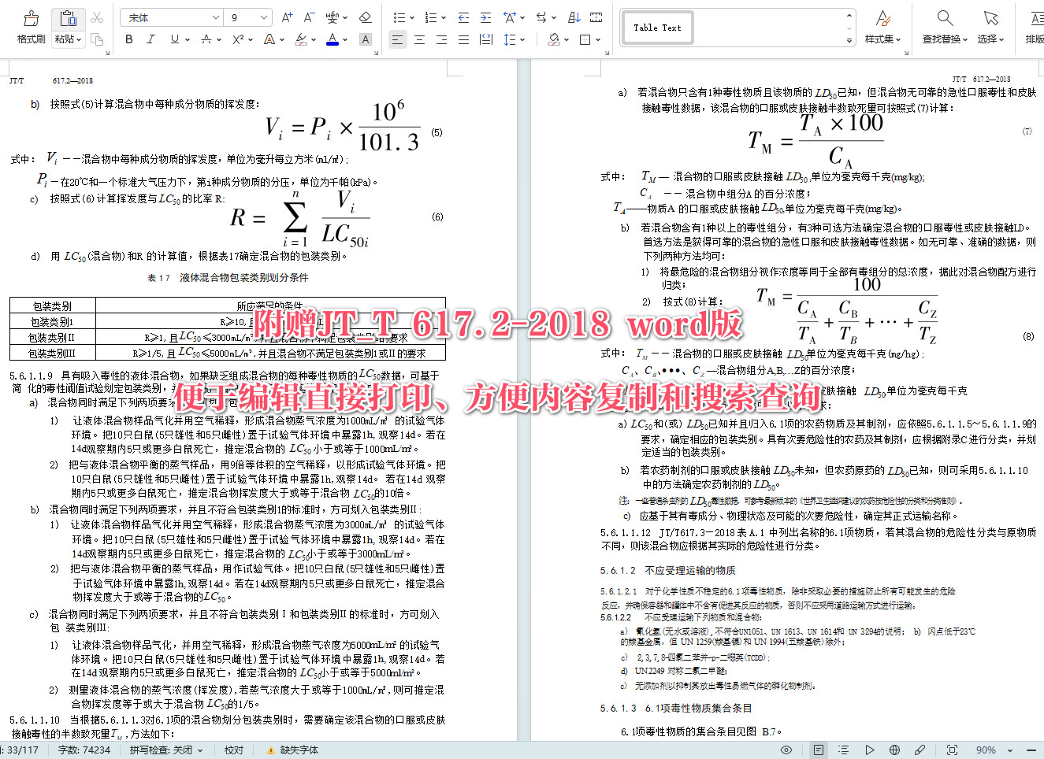Toggle center paragraph alignment

420,39
